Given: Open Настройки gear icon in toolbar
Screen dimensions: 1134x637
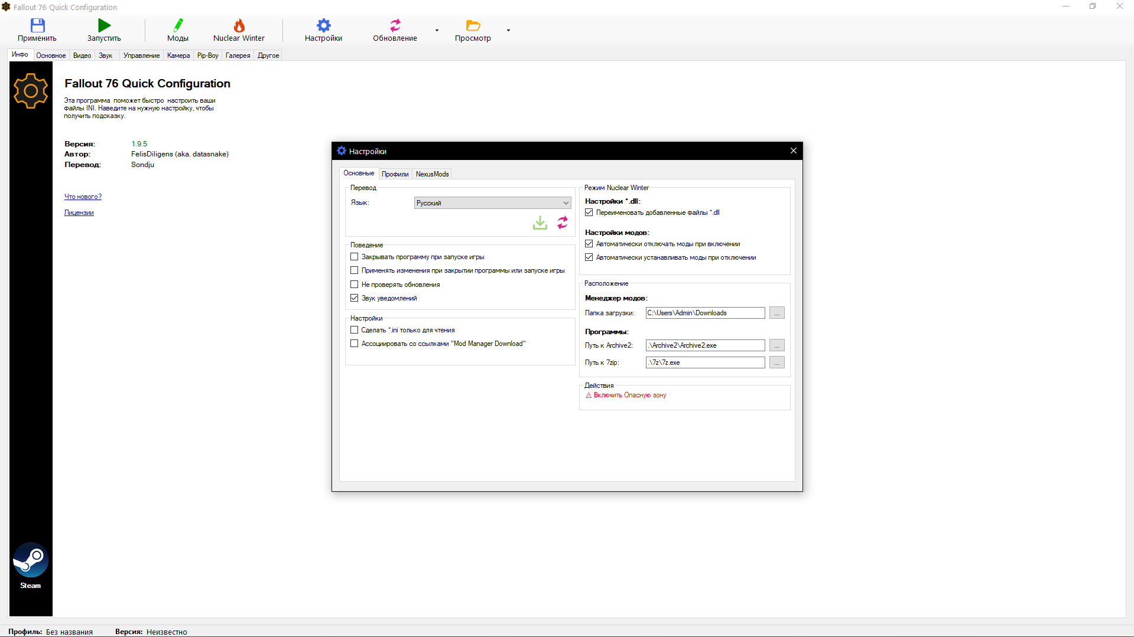Looking at the screenshot, I should (x=323, y=25).
